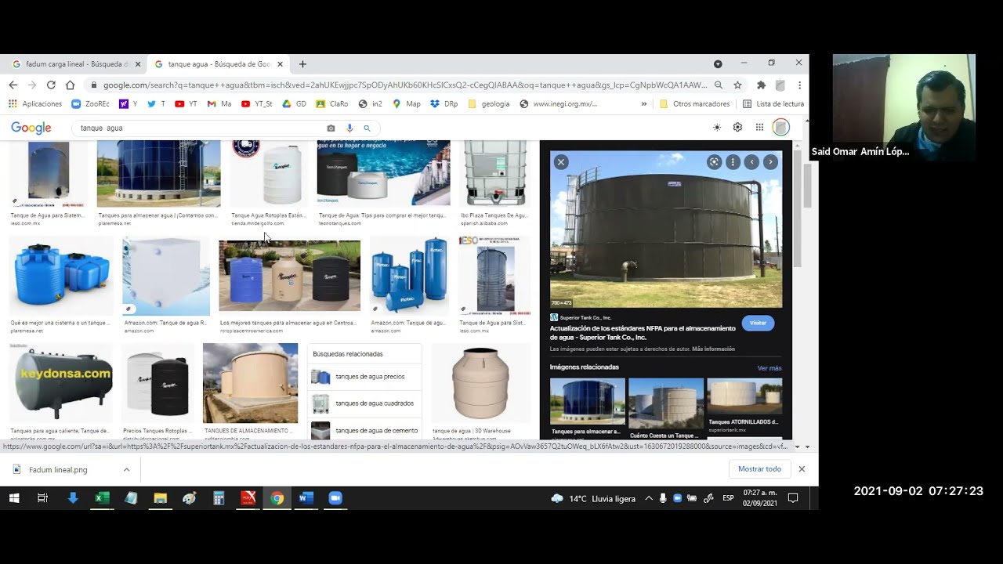The width and height of the screenshot is (1003, 564).
Task: Switch to the 'fadum carga lineal' tab
Action: point(76,64)
